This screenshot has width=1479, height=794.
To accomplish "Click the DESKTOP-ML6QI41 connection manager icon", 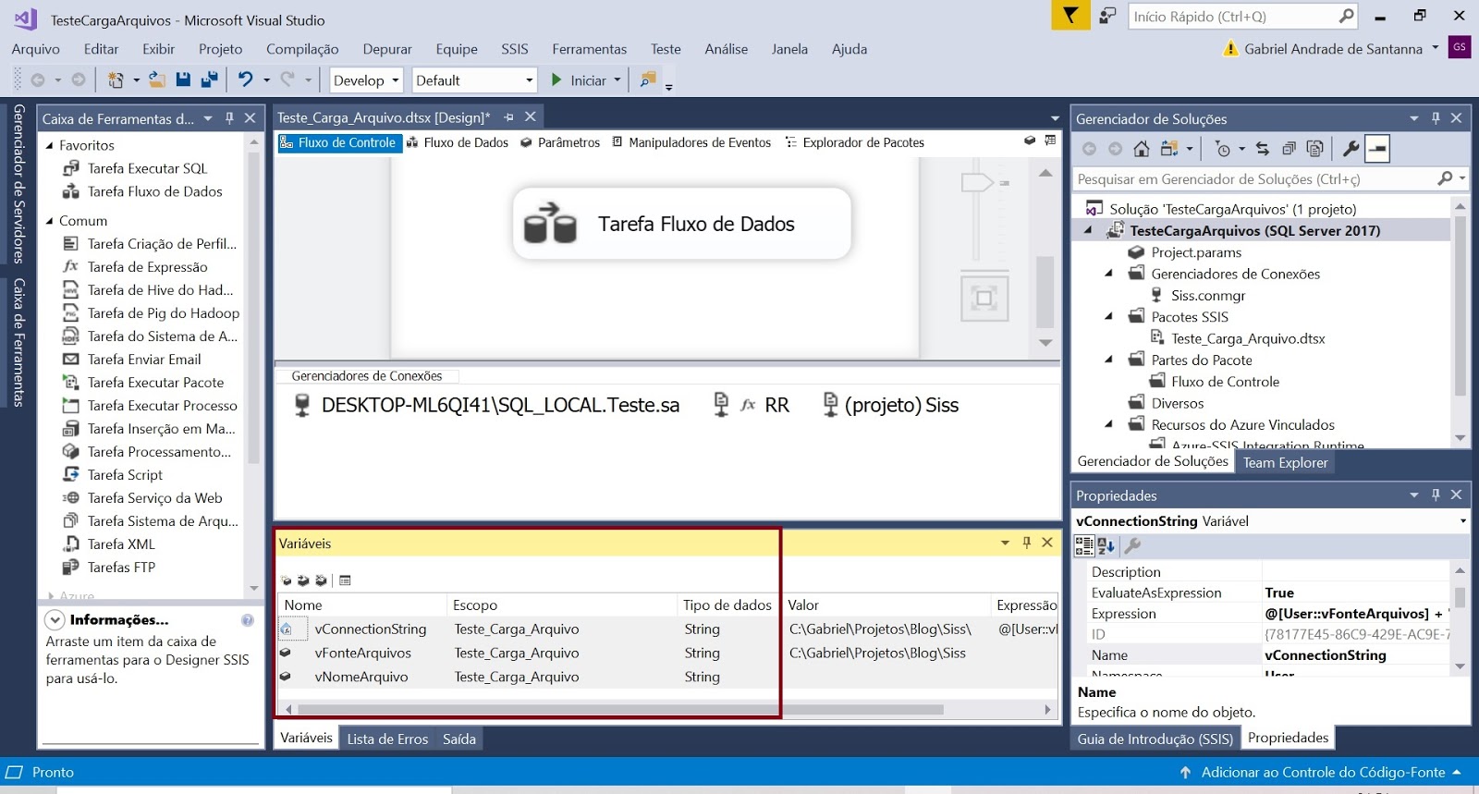I will click(301, 405).
